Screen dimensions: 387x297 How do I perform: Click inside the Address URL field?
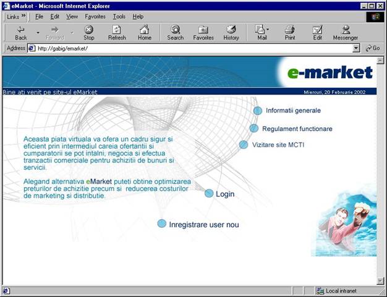click(185, 48)
